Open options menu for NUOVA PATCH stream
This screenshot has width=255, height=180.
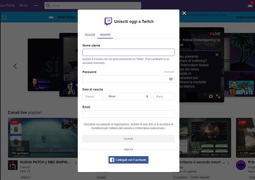click(76, 163)
